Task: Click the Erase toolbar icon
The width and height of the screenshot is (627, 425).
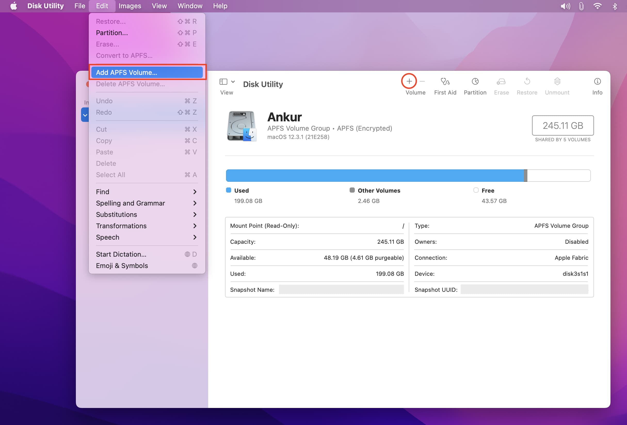Action: (x=501, y=81)
